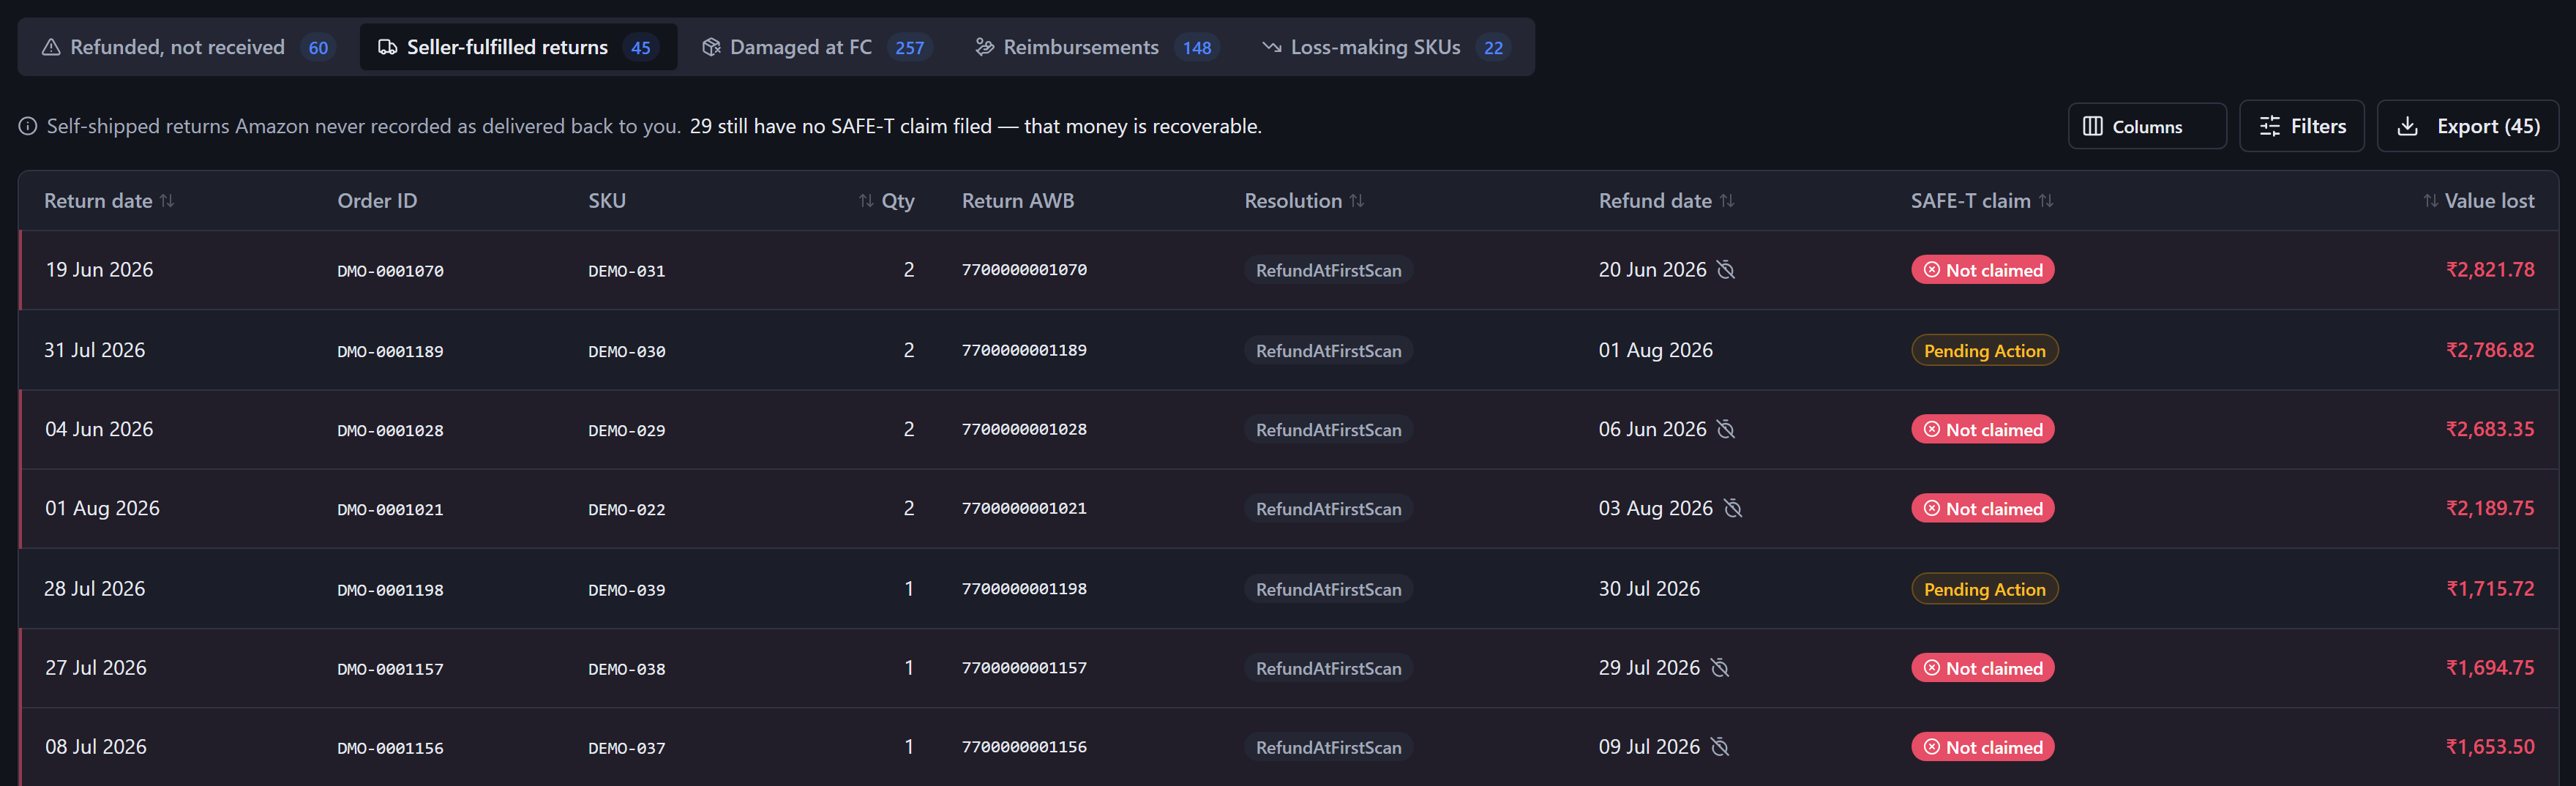Open the Refunded, not received tab

click(x=187, y=47)
